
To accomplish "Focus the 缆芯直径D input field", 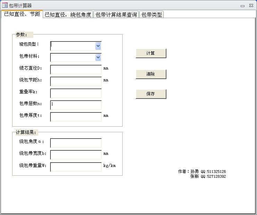I will pyautogui.click(x=76, y=69).
